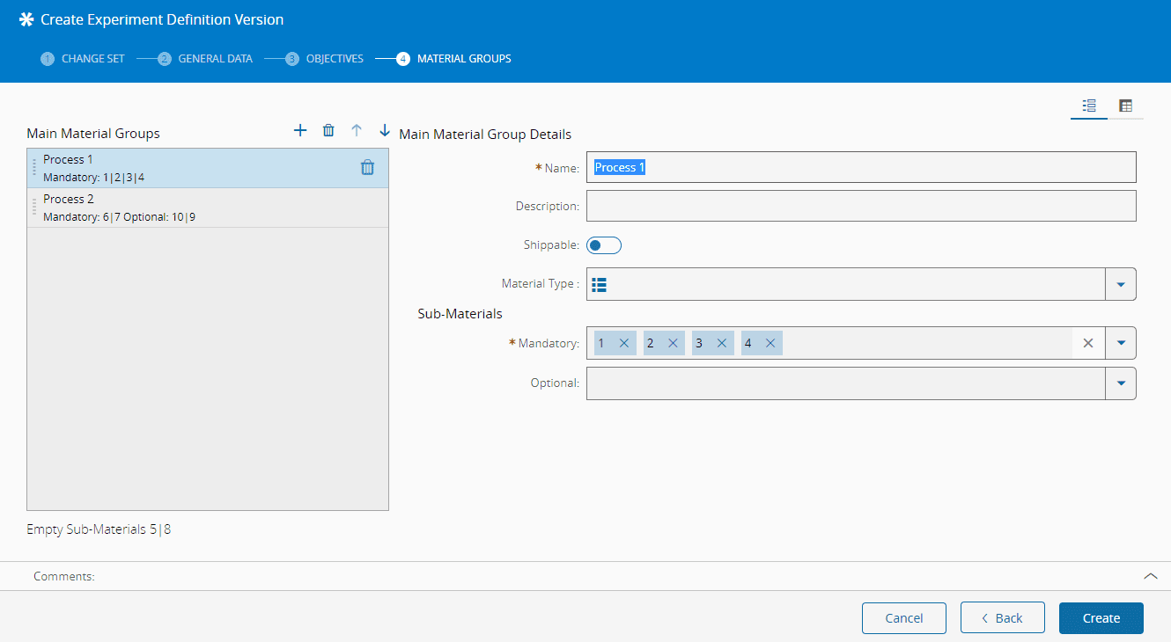Screen dimensions: 1171x642
Task: Go to the General Data step
Action: pyautogui.click(x=214, y=59)
